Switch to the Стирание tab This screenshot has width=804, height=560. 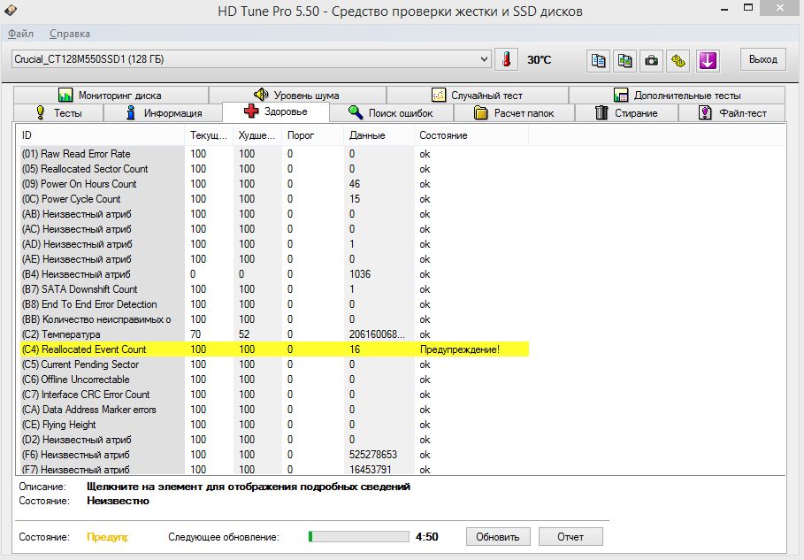pos(626,113)
